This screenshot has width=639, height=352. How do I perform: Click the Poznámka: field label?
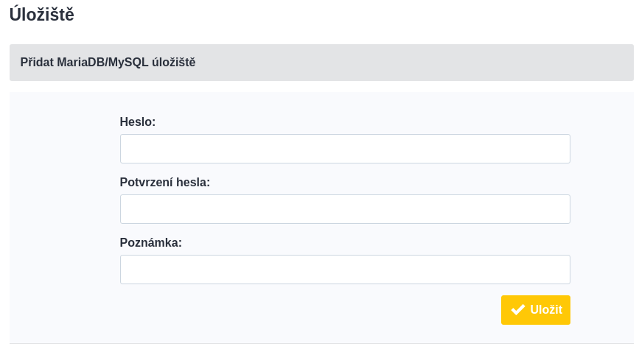(151, 242)
